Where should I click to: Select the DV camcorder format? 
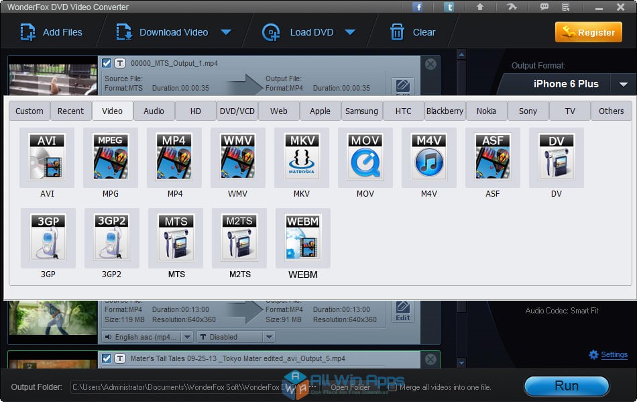(x=557, y=157)
